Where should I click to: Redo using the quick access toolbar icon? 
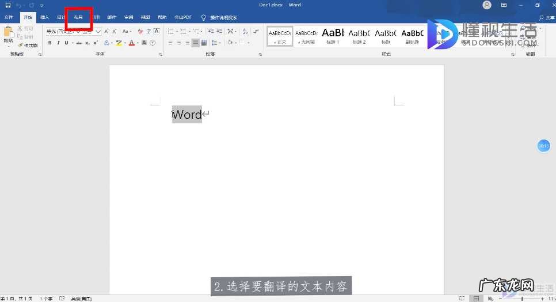click(x=32, y=5)
